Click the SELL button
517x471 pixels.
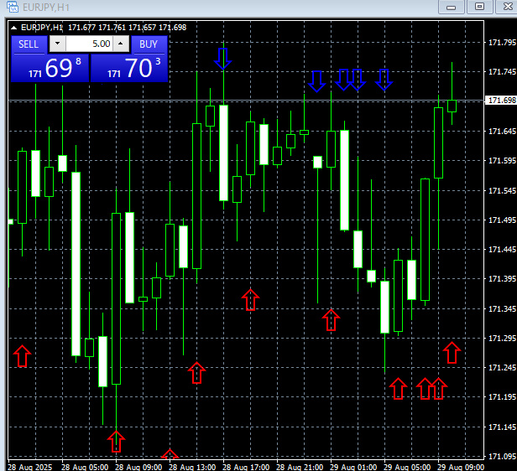point(29,44)
